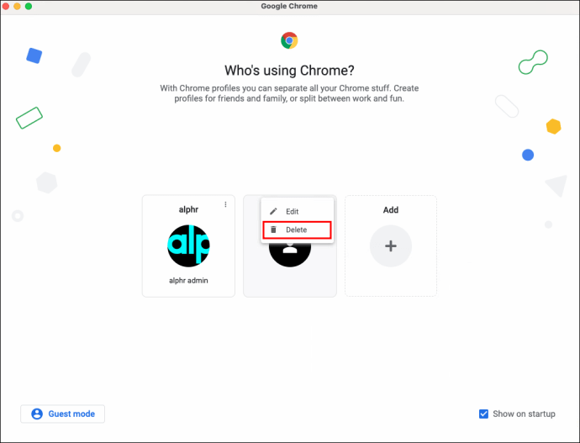
Task: Open Guest mode
Action: click(x=62, y=414)
